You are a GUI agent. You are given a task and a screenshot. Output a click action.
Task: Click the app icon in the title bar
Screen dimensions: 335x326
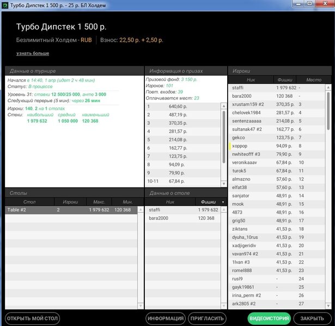coord(5,4)
